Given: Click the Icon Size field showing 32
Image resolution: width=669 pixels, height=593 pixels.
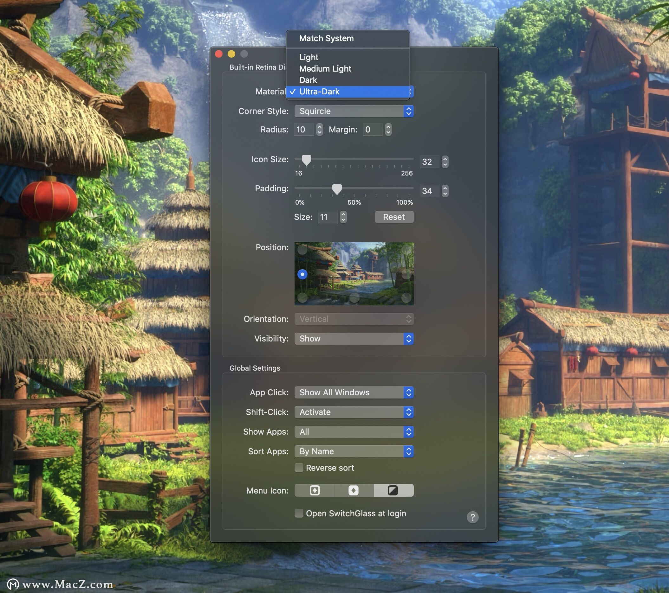Looking at the screenshot, I should [x=429, y=162].
